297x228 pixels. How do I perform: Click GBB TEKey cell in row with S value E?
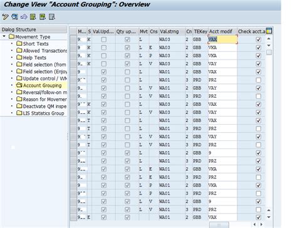(x=201, y=217)
